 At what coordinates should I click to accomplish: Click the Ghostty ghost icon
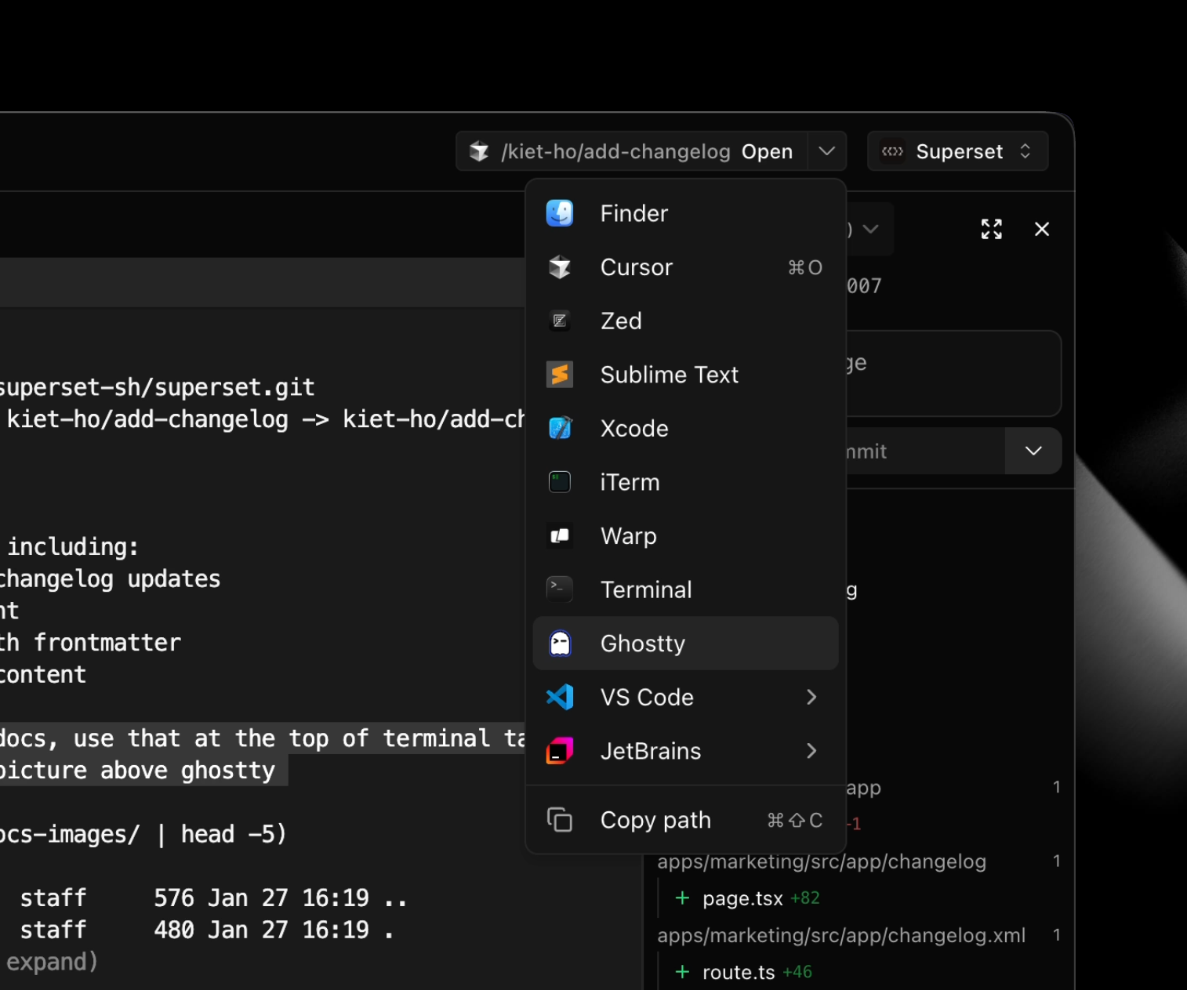tap(560, 644)
